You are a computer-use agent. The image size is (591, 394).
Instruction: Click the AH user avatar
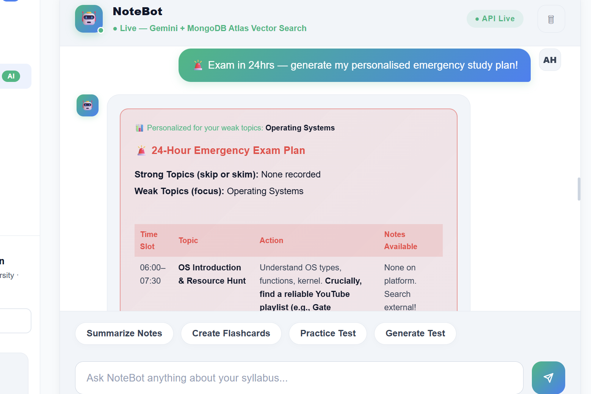(x=550, y=60)
